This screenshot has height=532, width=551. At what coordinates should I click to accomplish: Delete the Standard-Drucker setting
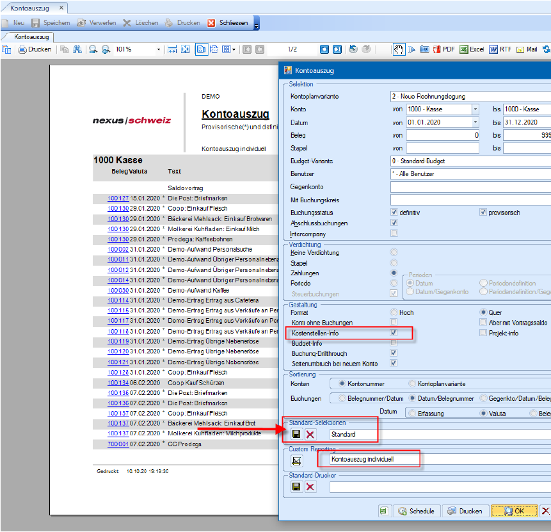pos(310,487)
